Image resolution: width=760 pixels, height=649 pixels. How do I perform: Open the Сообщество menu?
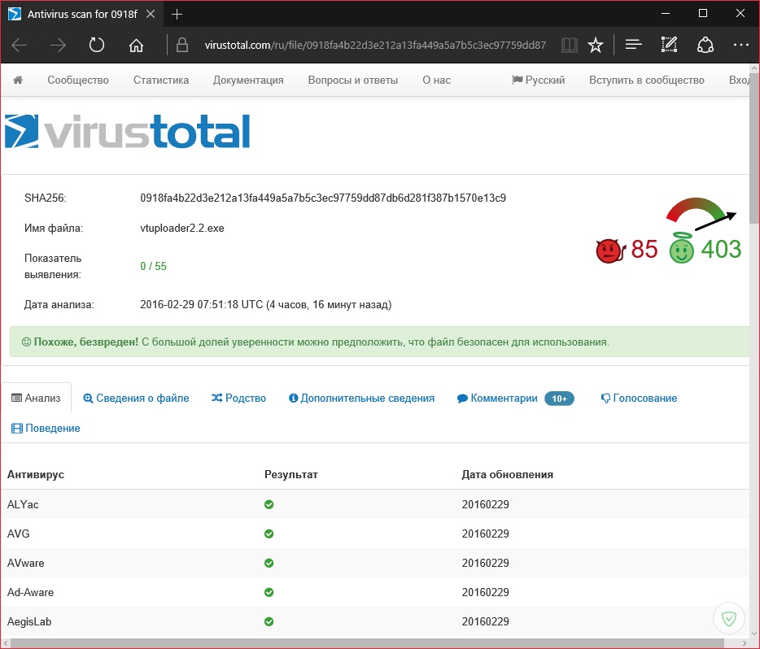[78, 81]
